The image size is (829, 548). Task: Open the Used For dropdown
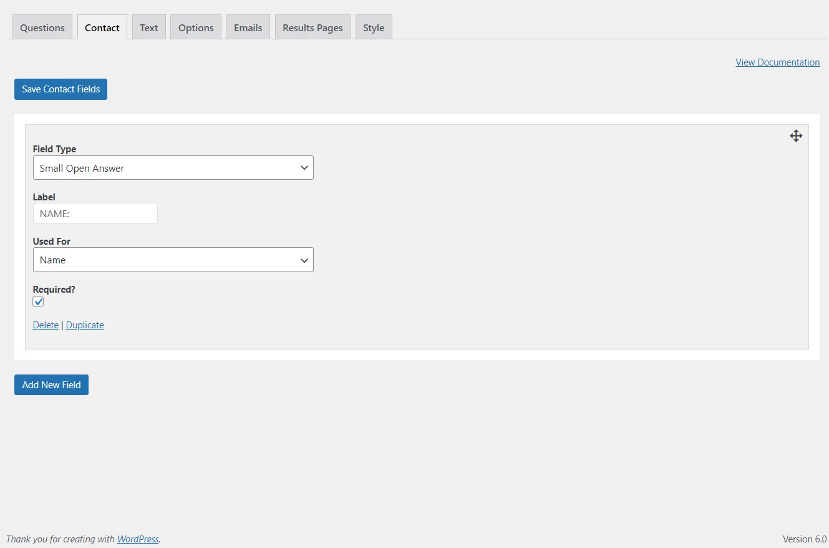click(173, 260)
